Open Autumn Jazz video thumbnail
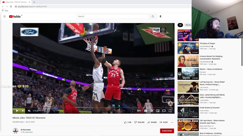 [188, 125]
